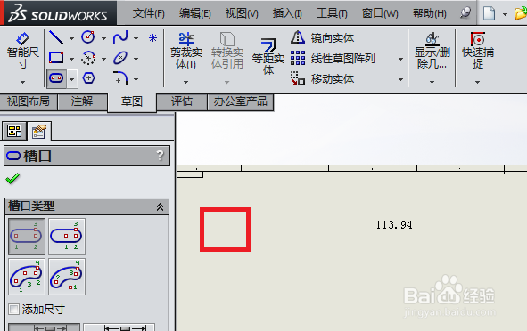Open the Arc tool dropdown arrow
Screen dimensions: 527x331
(x=103, y=59)
